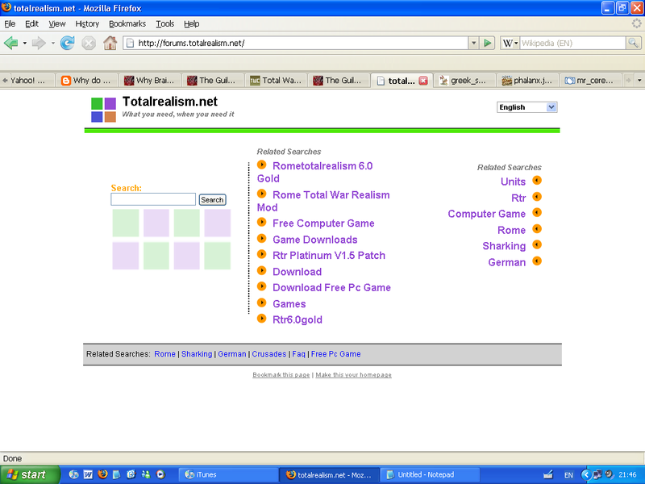
Task: Open the Back button history dropdown arrow
Action: [25, 43]
